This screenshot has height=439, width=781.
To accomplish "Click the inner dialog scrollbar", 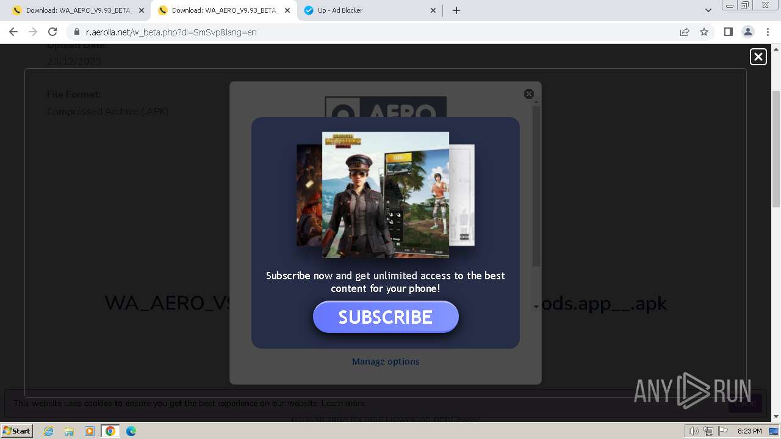I will point(536,186).
